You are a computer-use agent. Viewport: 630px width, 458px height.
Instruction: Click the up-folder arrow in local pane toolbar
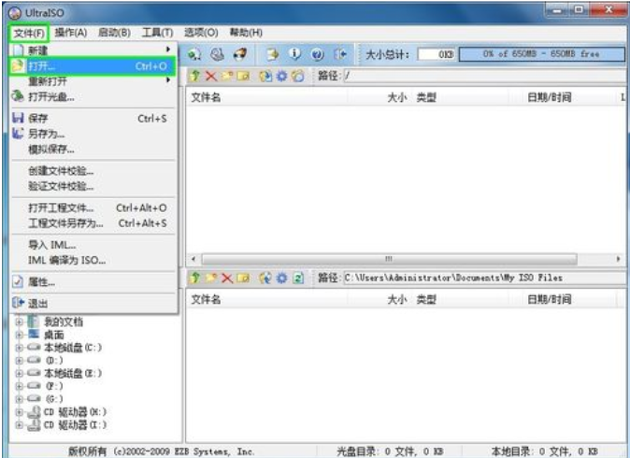[195, 278]
